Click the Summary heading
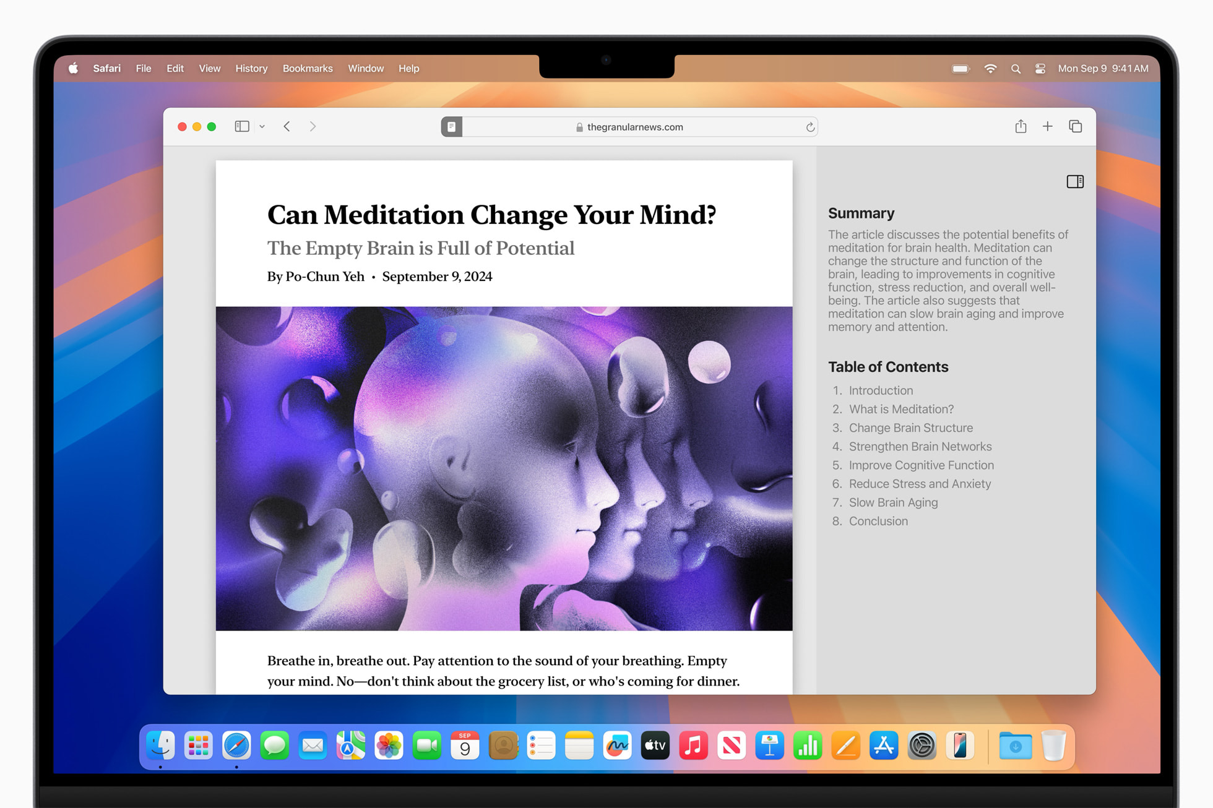The height and width of the screenshot is (808, 1213). pyautogui.click(x=861, y=213)
